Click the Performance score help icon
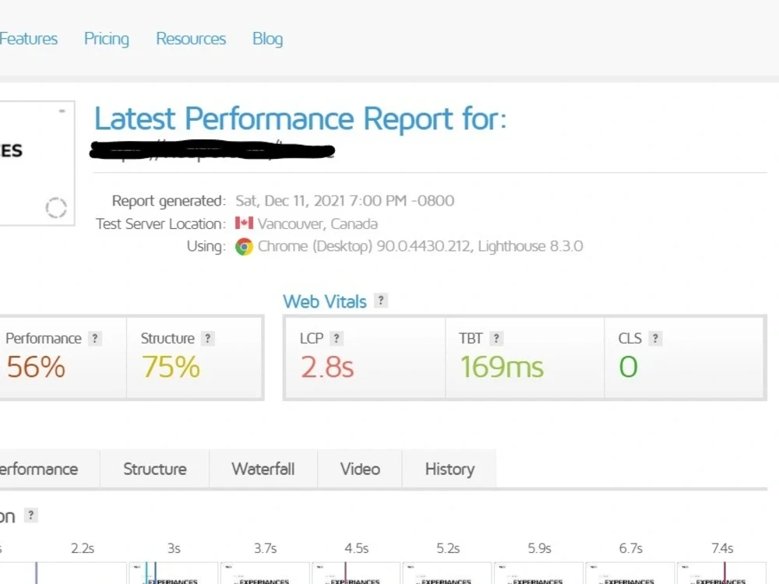 pyautogui.click(x=94, y=339)
